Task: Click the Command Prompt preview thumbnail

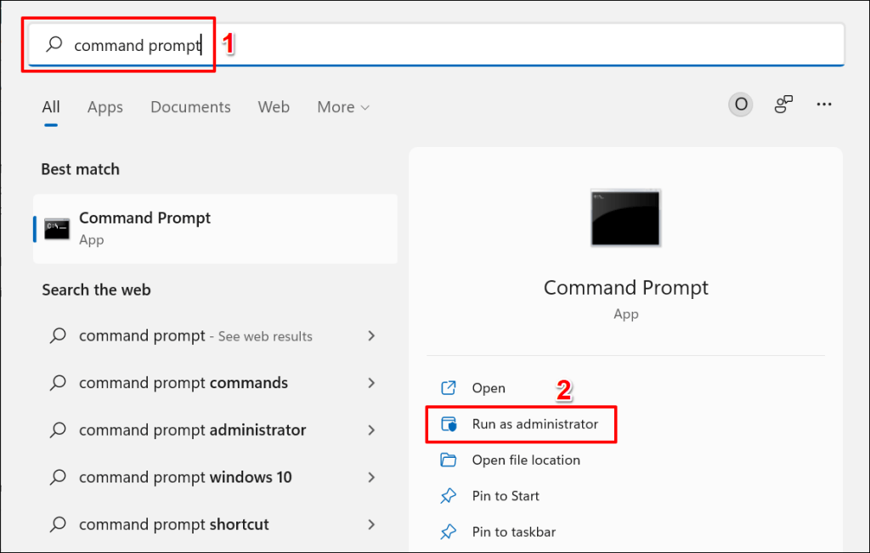Action: tap(625, 218)
